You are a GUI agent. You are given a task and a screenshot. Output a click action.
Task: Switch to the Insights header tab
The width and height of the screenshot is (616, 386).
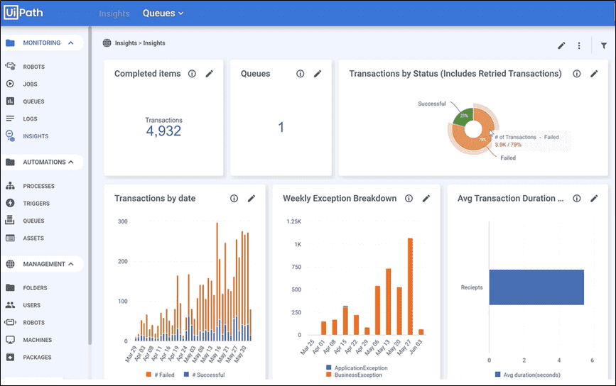pyautogui.click(x=114, y=13)
